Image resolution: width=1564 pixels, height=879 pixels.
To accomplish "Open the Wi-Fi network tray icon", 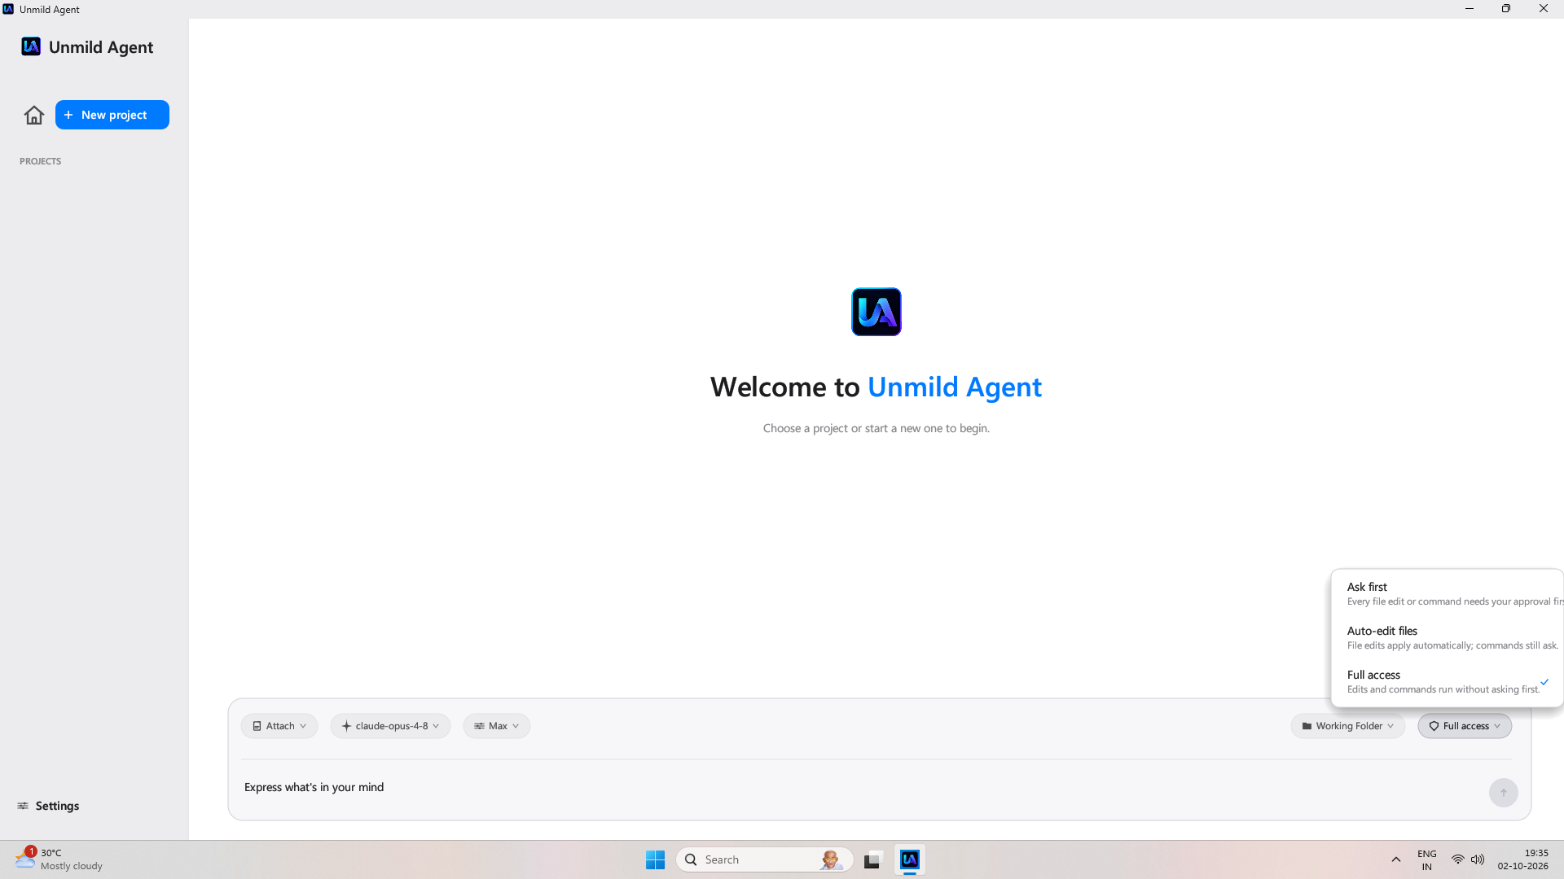I will 1458,859.
